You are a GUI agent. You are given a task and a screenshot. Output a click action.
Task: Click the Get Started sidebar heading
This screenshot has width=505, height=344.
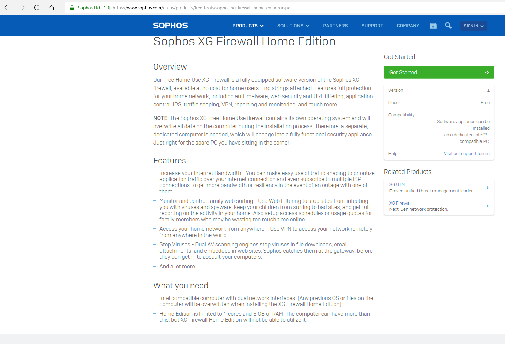tap(399, 57)
